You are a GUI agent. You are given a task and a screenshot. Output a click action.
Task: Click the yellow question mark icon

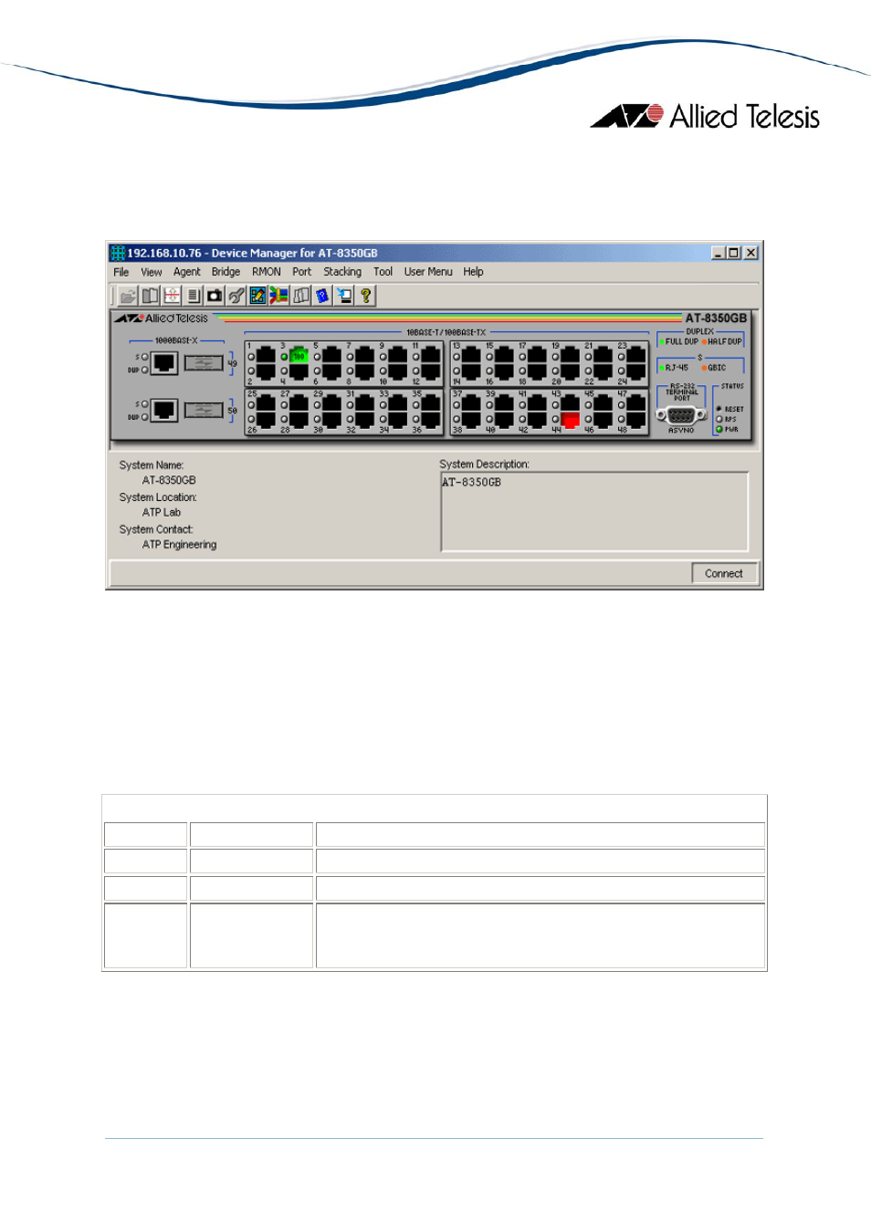366,296
